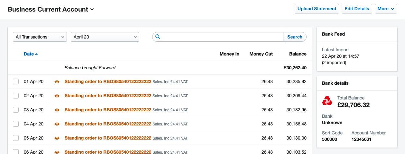
Task: Click the magnifier icon in search box
Action: click(158, 37)
